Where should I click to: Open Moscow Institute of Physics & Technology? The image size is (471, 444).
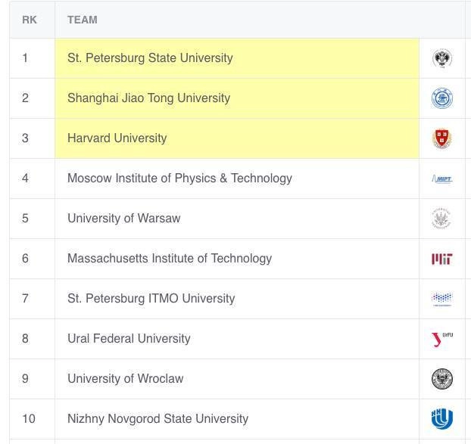(x=179, y=179)
